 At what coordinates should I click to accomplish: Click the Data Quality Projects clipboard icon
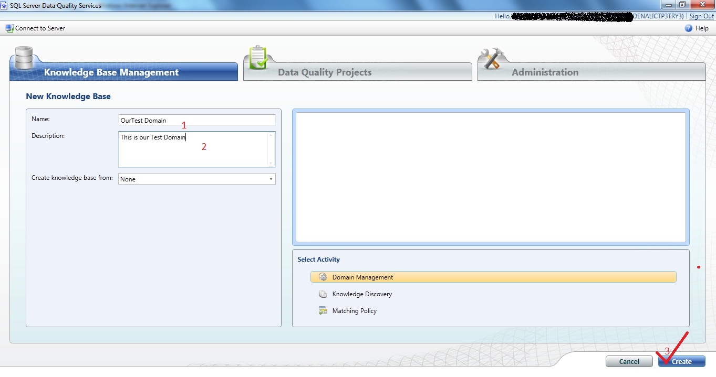point(258,57)
